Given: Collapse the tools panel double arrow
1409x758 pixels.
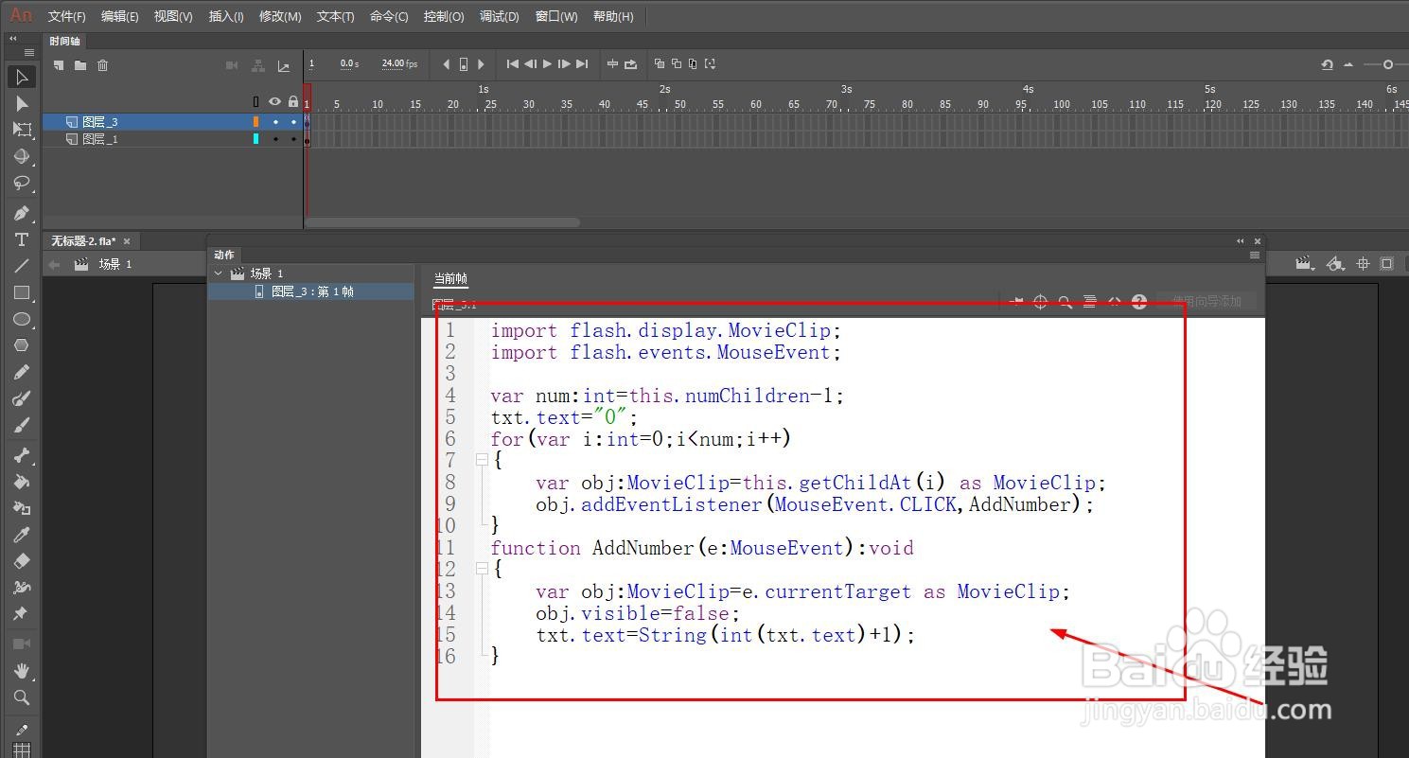Looking at the screenshot, I should (13, 39).
